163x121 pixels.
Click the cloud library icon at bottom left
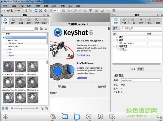tap(5, 117)
